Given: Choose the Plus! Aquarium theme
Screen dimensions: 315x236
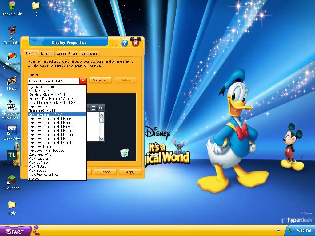Looking at the screenshot, I should pos(57,159).
